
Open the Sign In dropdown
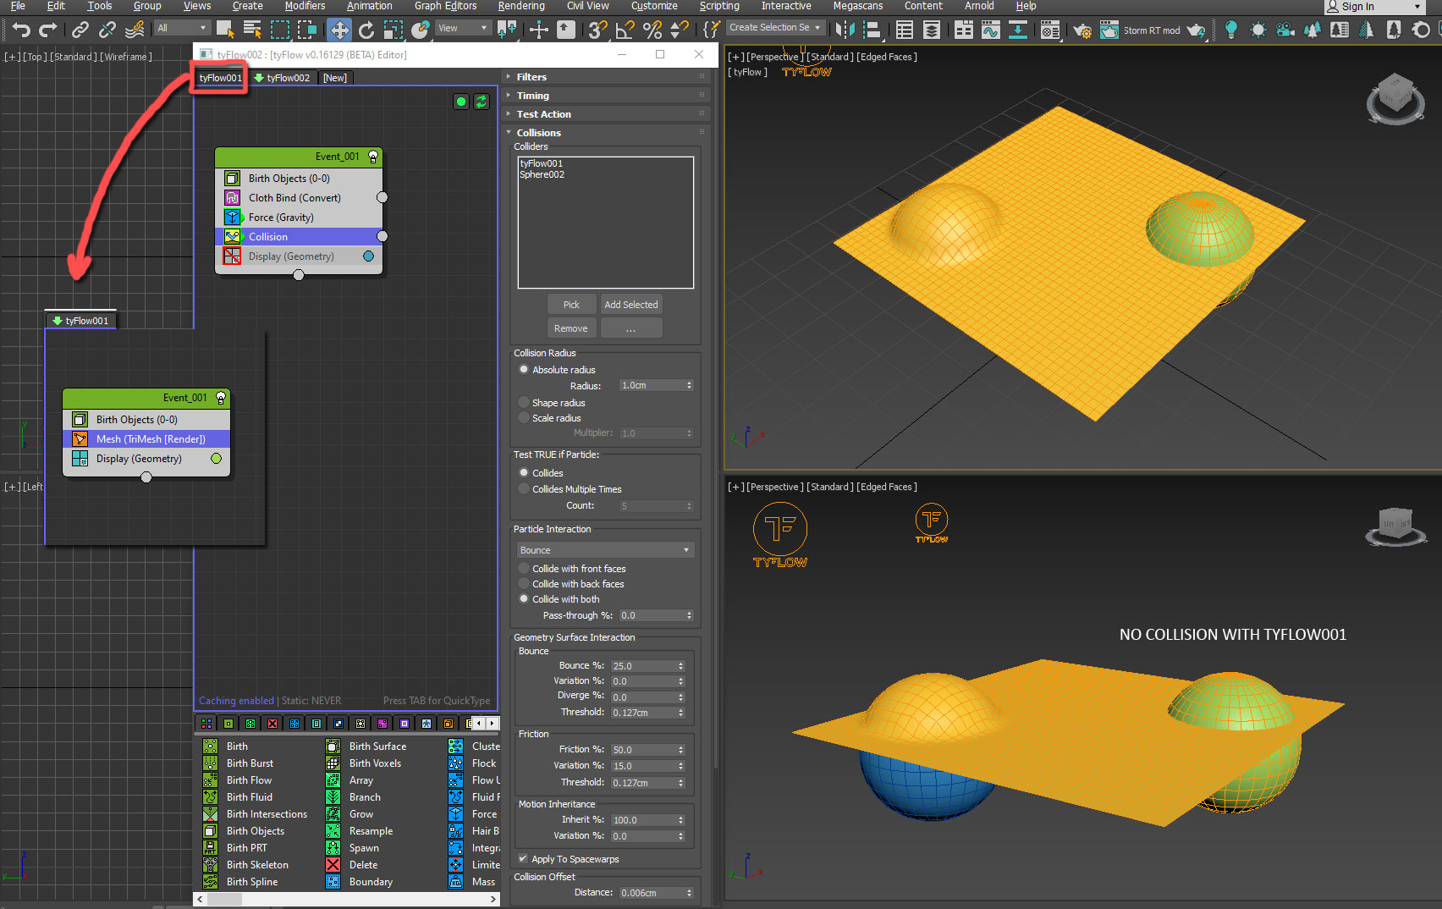(1375, 7)
